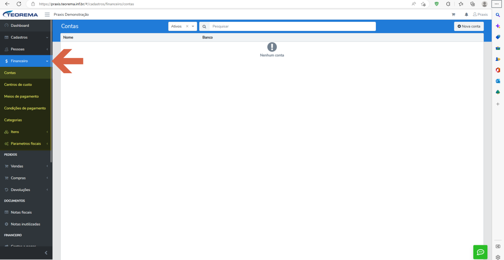The image size is (504, 260).
Task: Clear the Ativos filter with X
Action: (x=187, y=26)
